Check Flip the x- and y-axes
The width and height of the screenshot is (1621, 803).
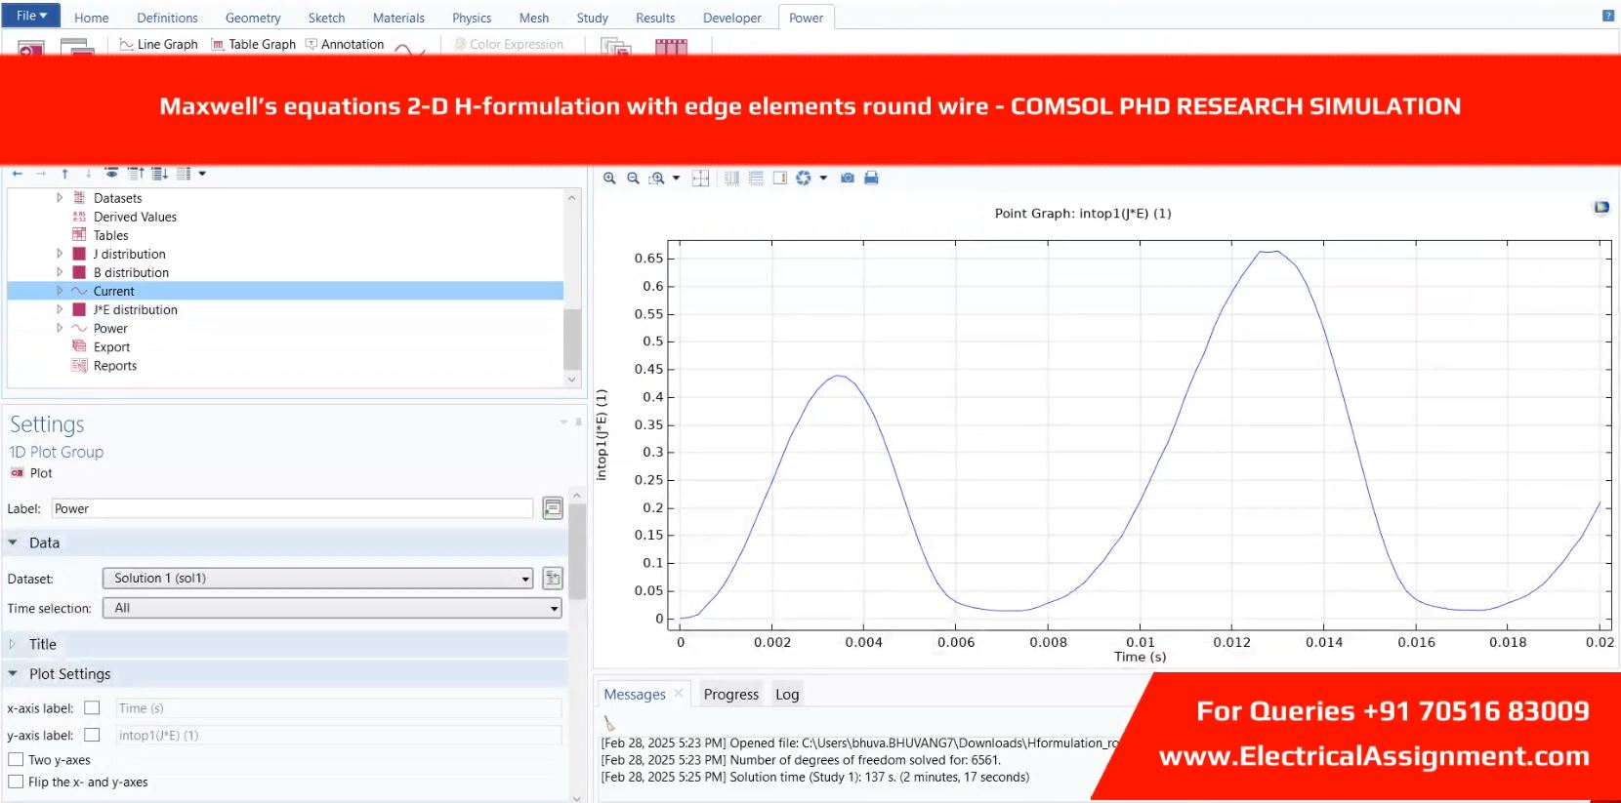pyautogui.click(x=16, y=782)
